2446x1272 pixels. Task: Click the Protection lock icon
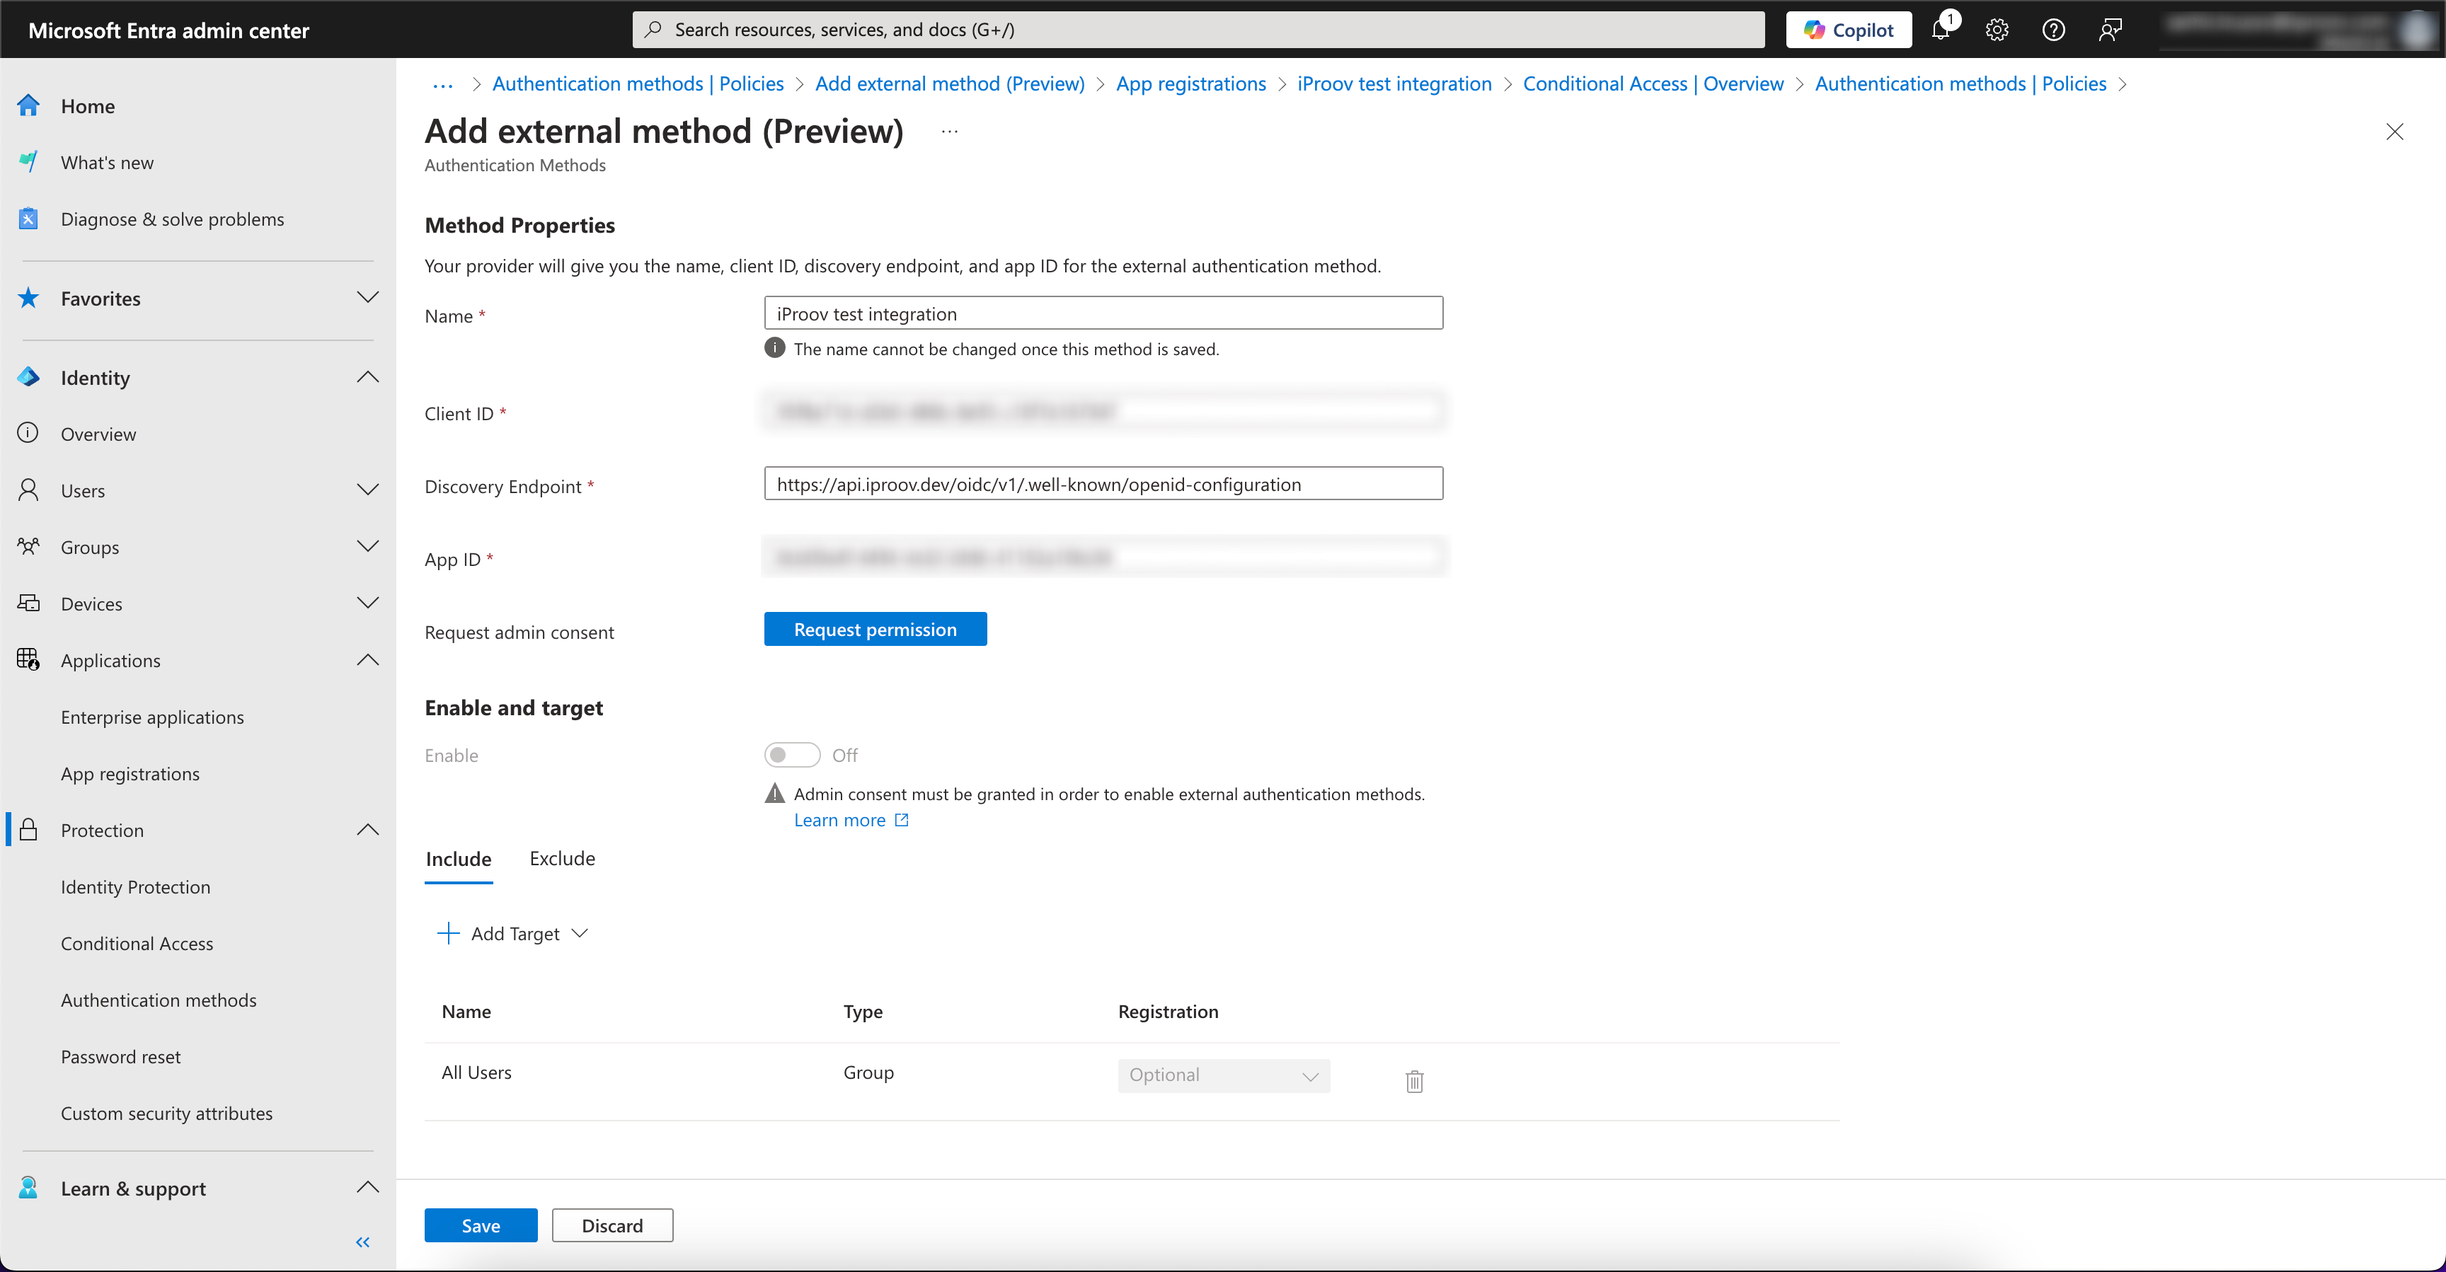(x=28, y=830)
